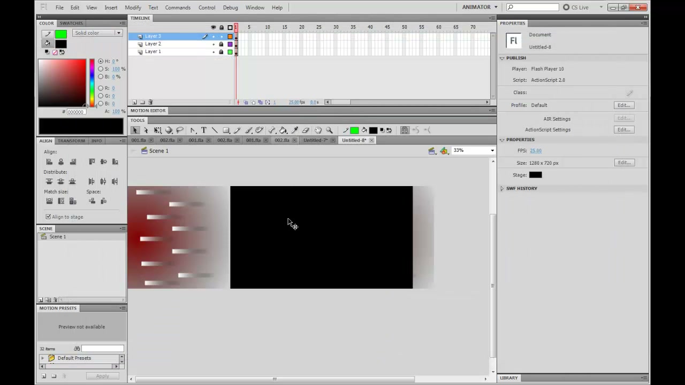Select the Text tool in Tools panel
Viewport: 685px width, 385px height.
(x=204, y=130)
